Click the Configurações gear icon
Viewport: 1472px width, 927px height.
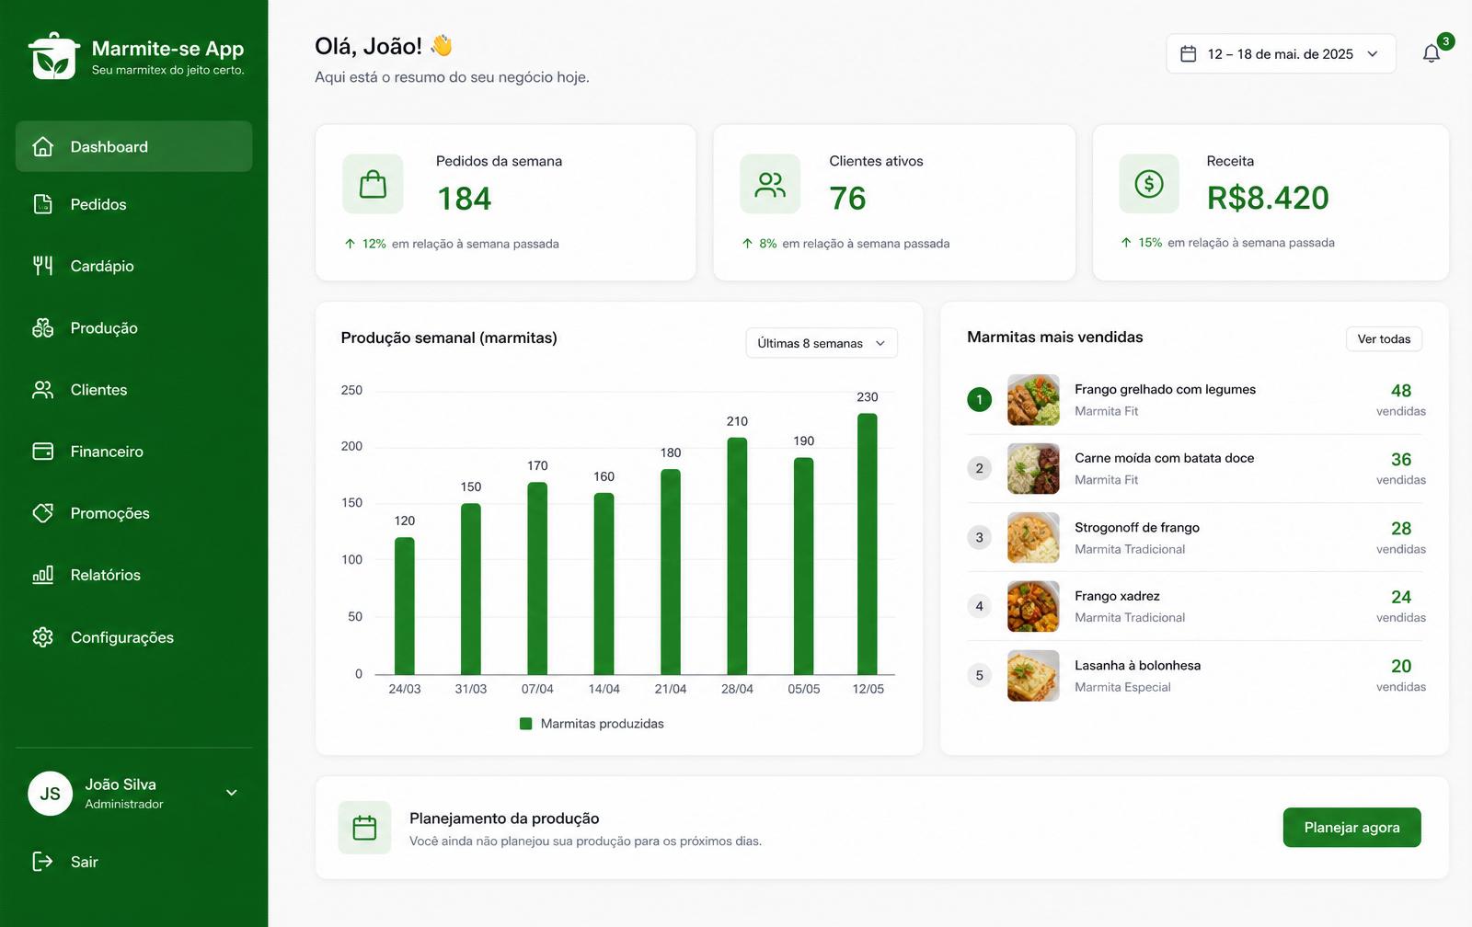[42, 637]
